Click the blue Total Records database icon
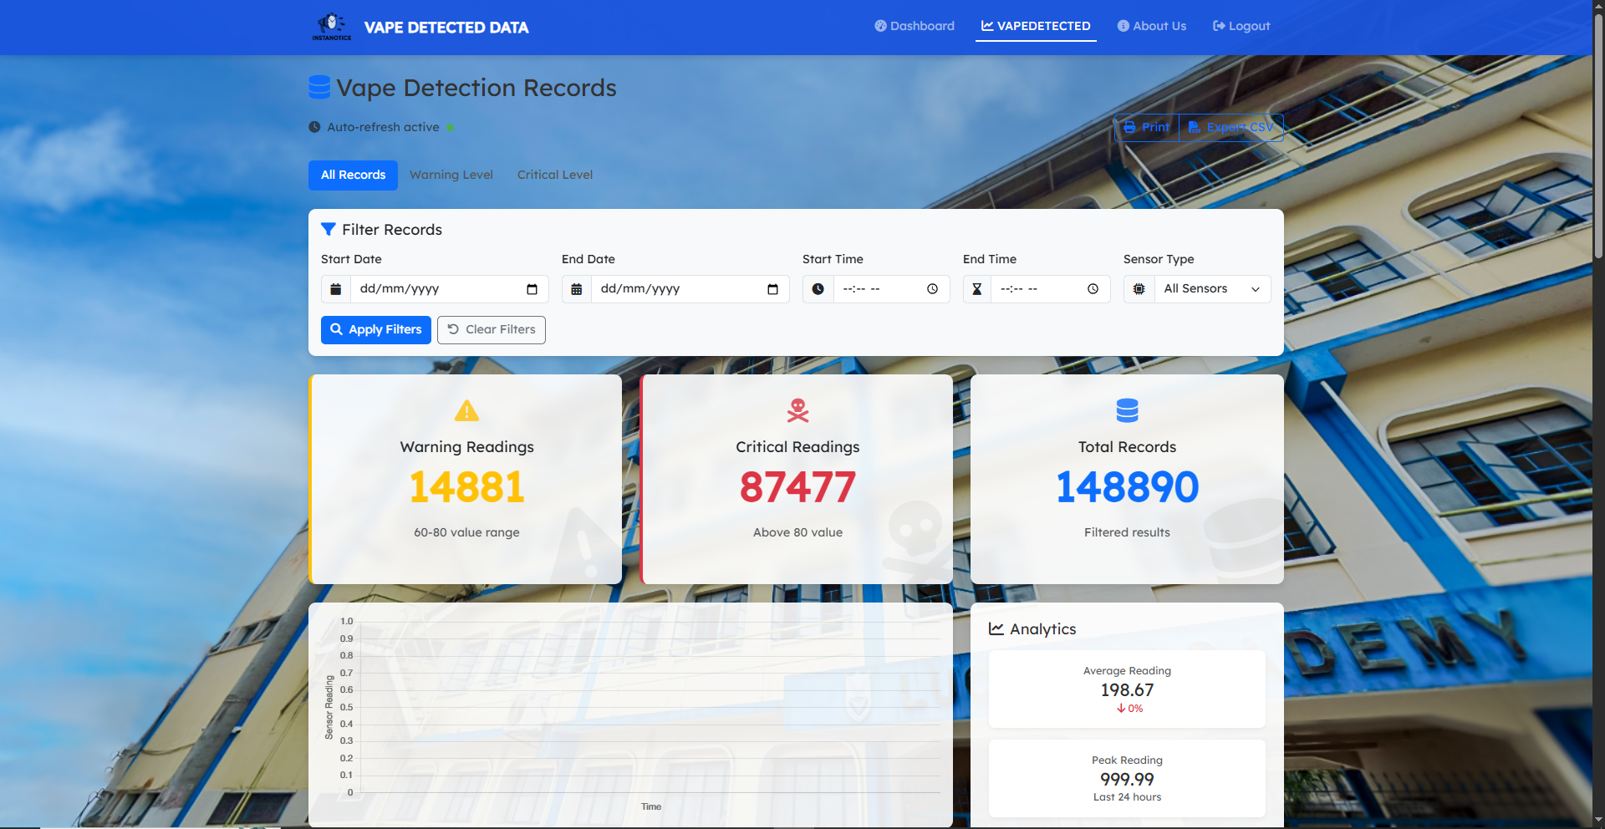 click(1127, 410)
